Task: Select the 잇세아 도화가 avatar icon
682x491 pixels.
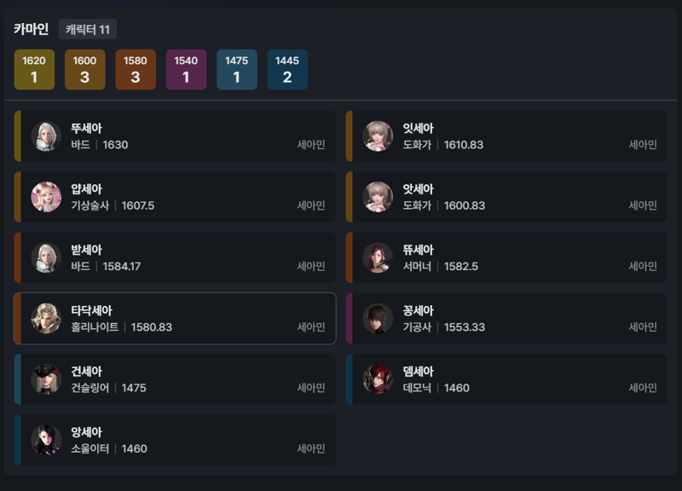Action: coord(378,136)
